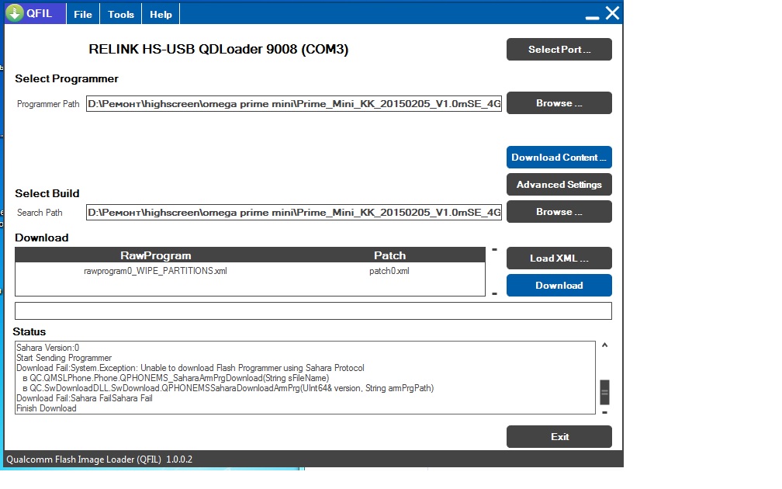The image size is (782, 489).
Task: Open Advanced Settings
Action: [x=559, y=185]
